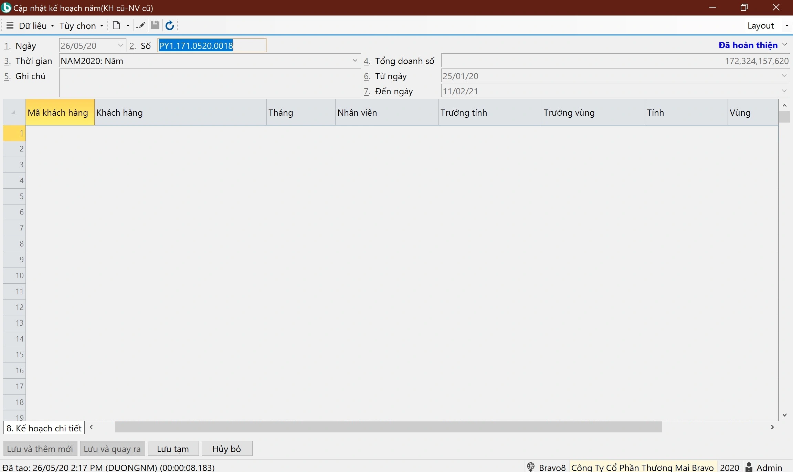Expand the Thời gian combo box arrow
793x472 pixels.
pyautogui.click(x=355, y=61)
